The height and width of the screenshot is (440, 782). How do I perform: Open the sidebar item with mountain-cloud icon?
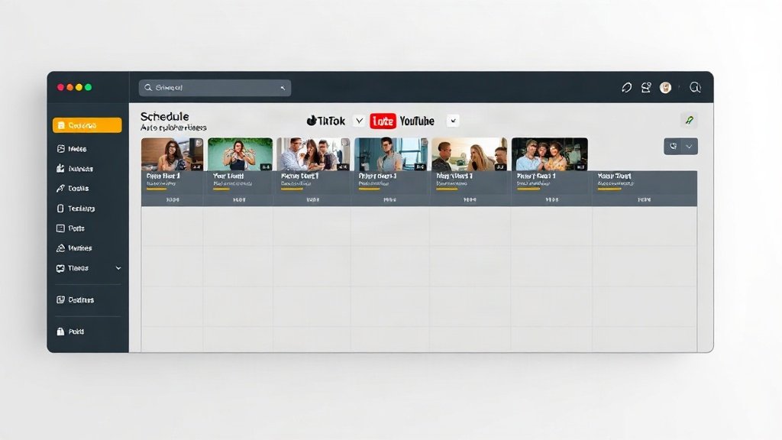point(74,248)
